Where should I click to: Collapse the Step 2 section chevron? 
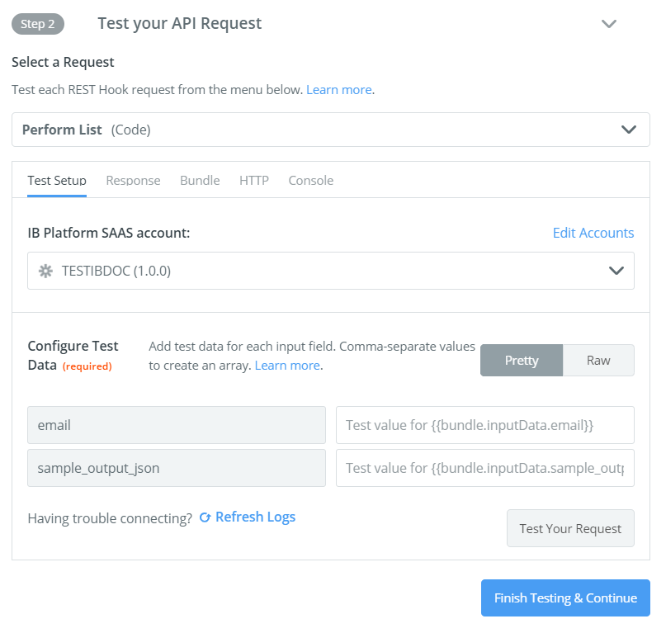609,24
